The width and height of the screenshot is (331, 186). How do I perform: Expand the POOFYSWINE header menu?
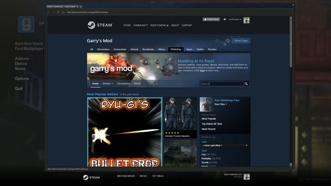tap(159, 25)
